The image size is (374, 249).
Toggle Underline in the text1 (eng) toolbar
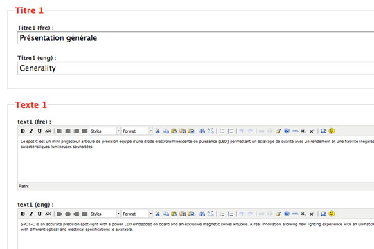39,214
